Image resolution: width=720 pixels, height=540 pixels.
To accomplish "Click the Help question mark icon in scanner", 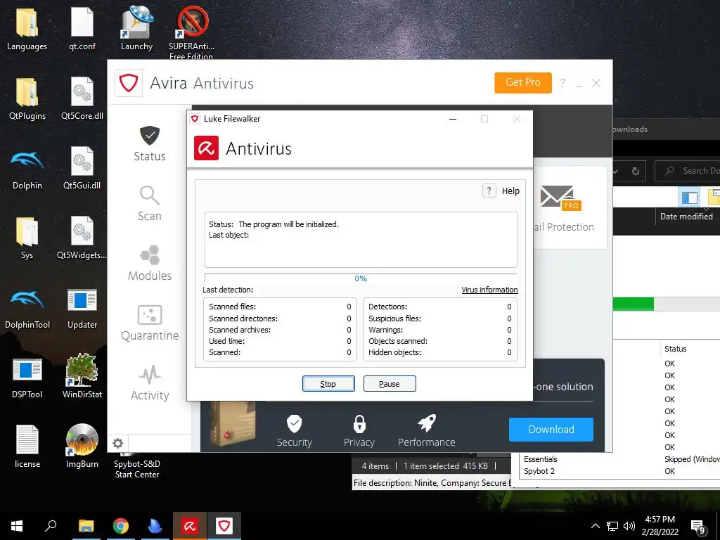I will [489, 191].
